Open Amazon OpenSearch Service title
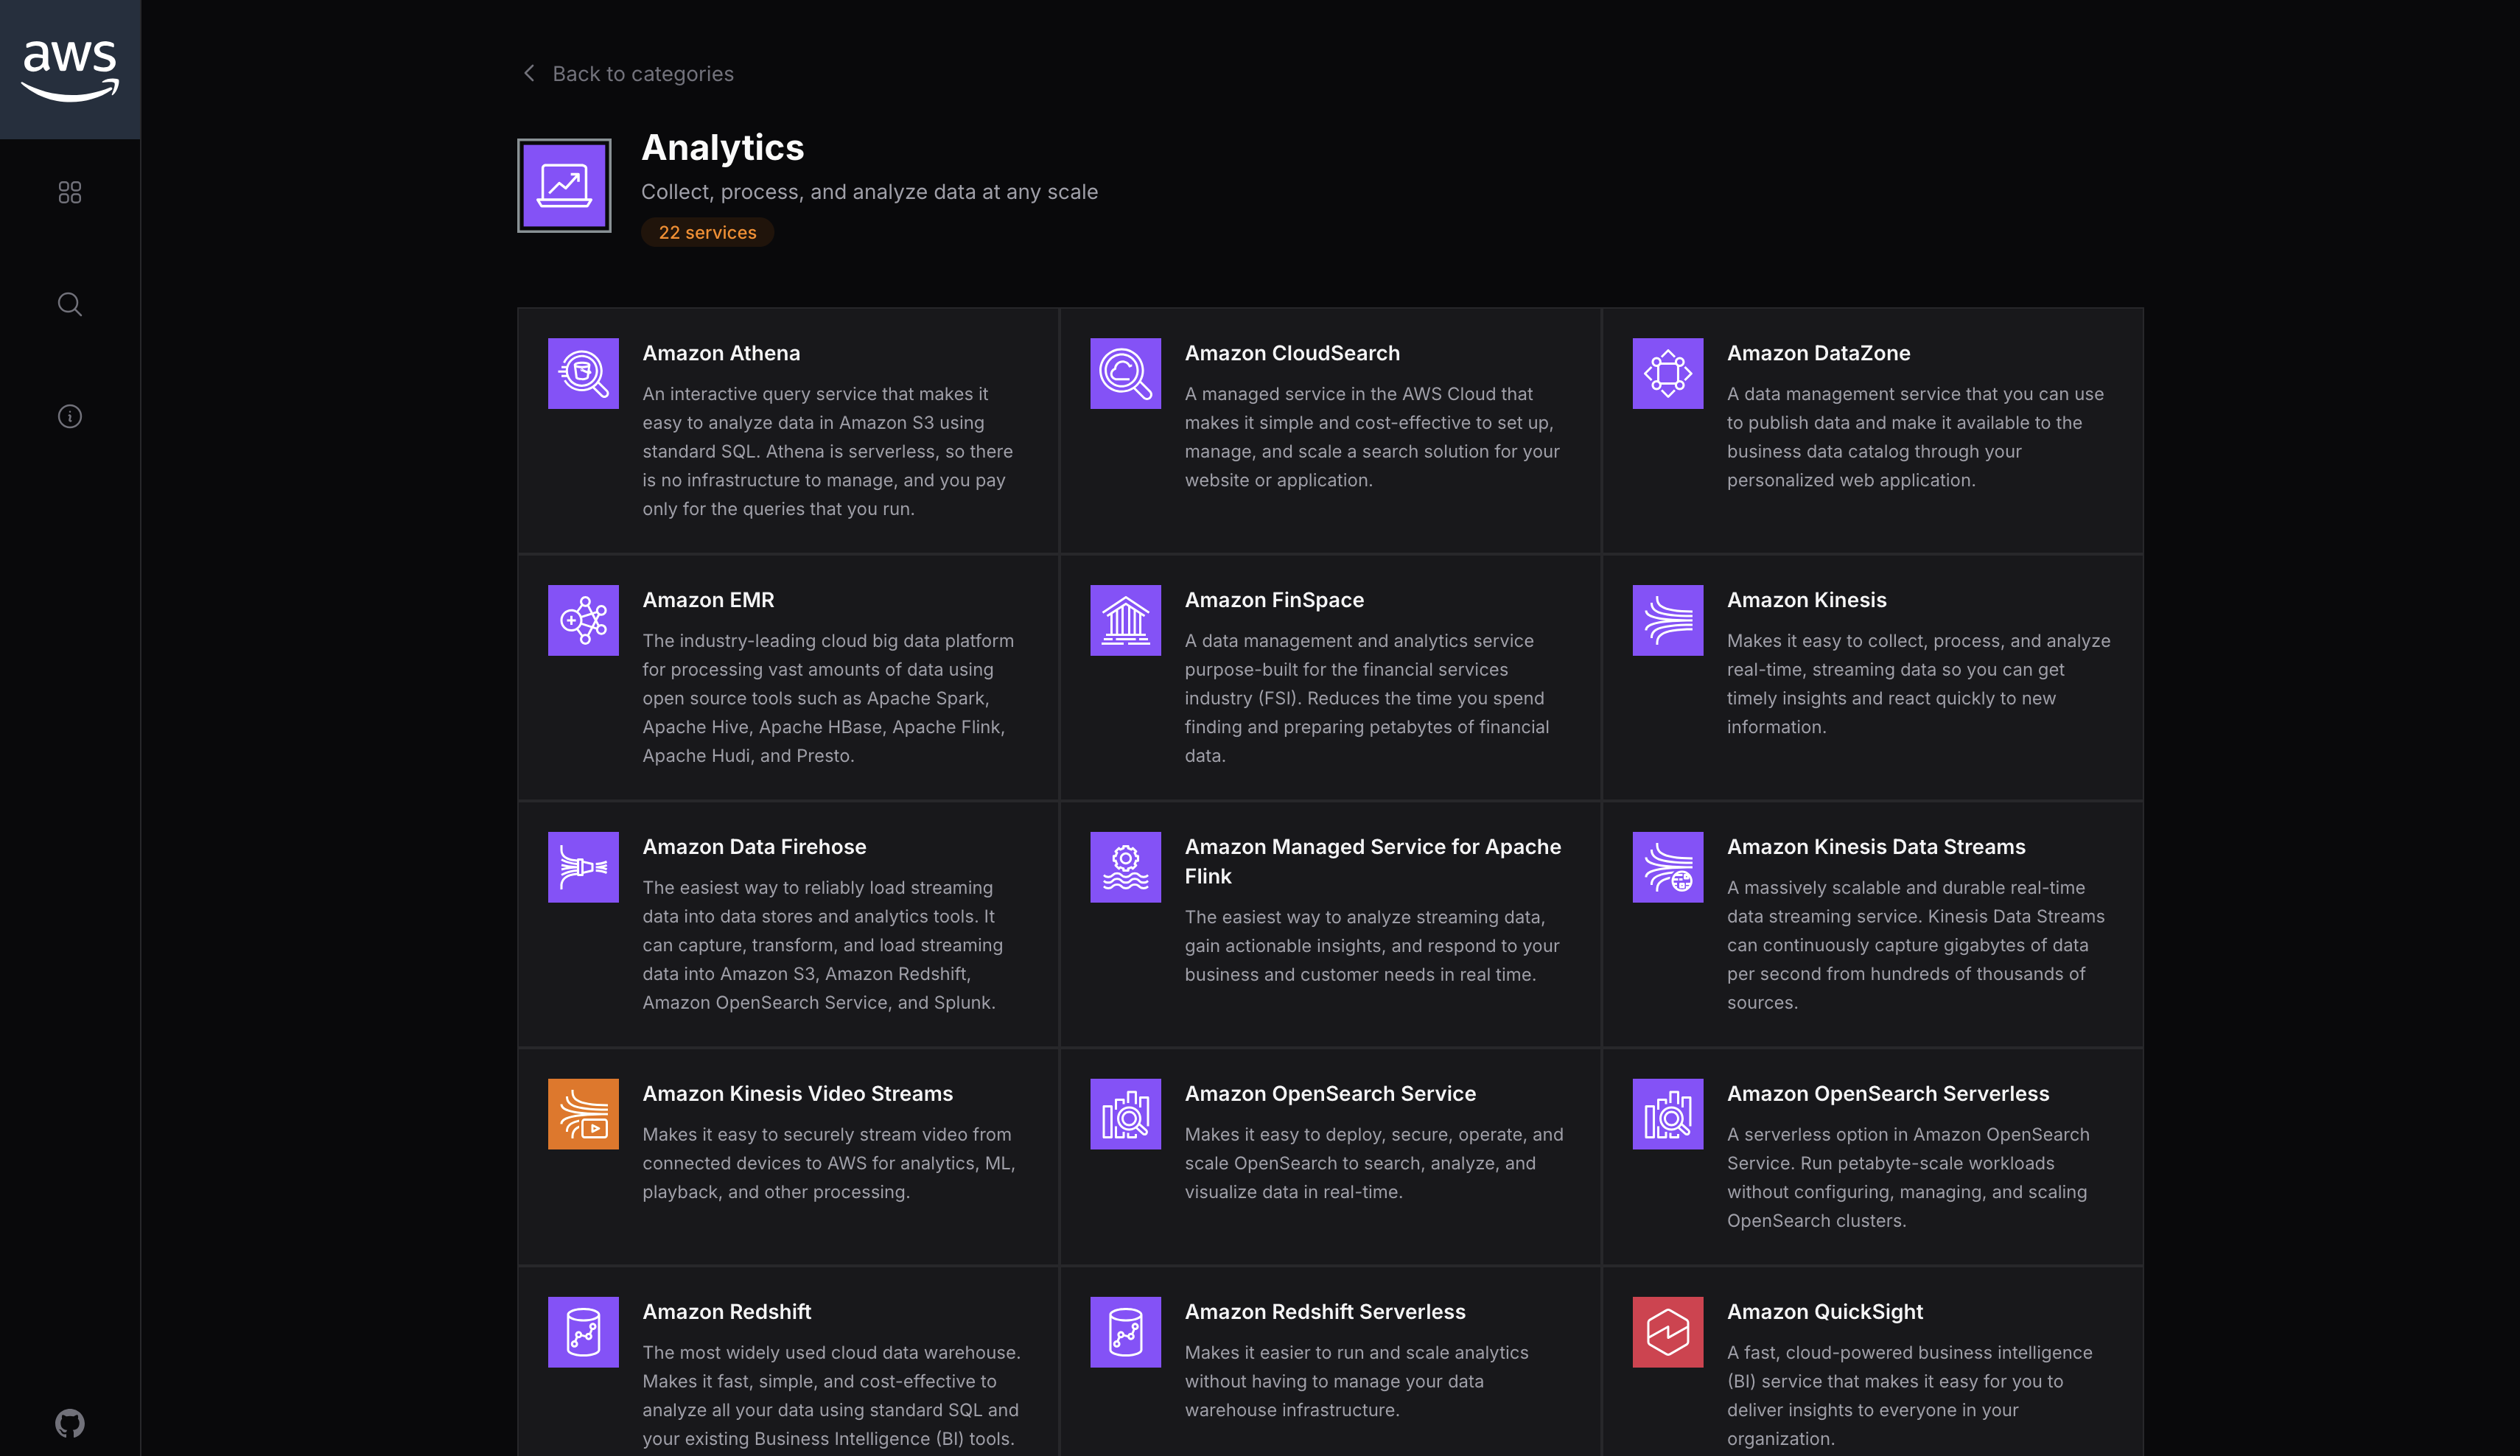This screenshot has width=2520, height=1456. coord(1330,1094)
